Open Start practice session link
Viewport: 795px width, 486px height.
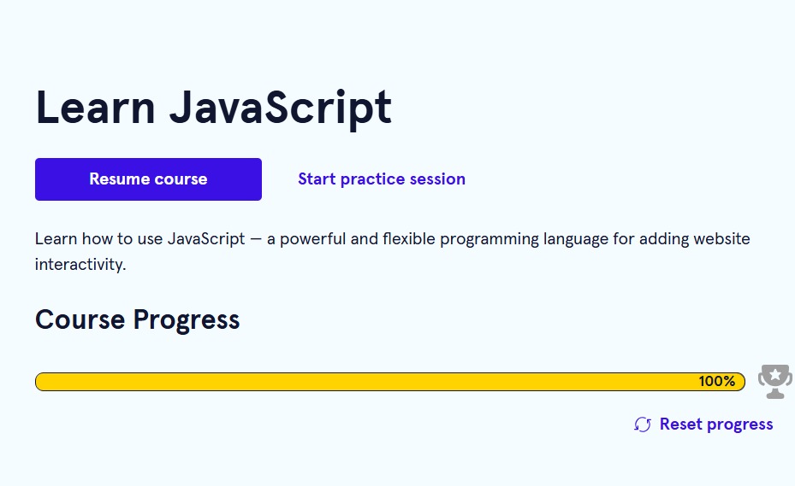pos(382,179)
